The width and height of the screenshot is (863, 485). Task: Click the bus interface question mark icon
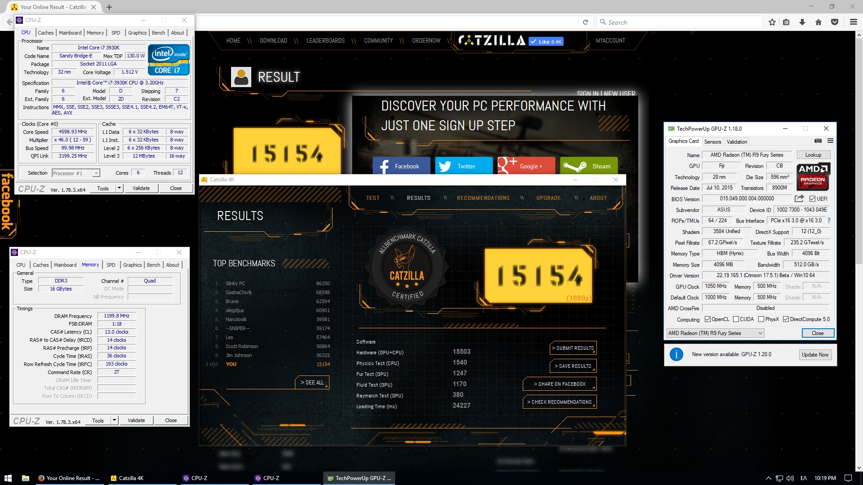(x=829, y=220)
